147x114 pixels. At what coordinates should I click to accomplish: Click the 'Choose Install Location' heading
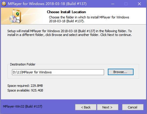pyautogui.click(x=66, y=12)
